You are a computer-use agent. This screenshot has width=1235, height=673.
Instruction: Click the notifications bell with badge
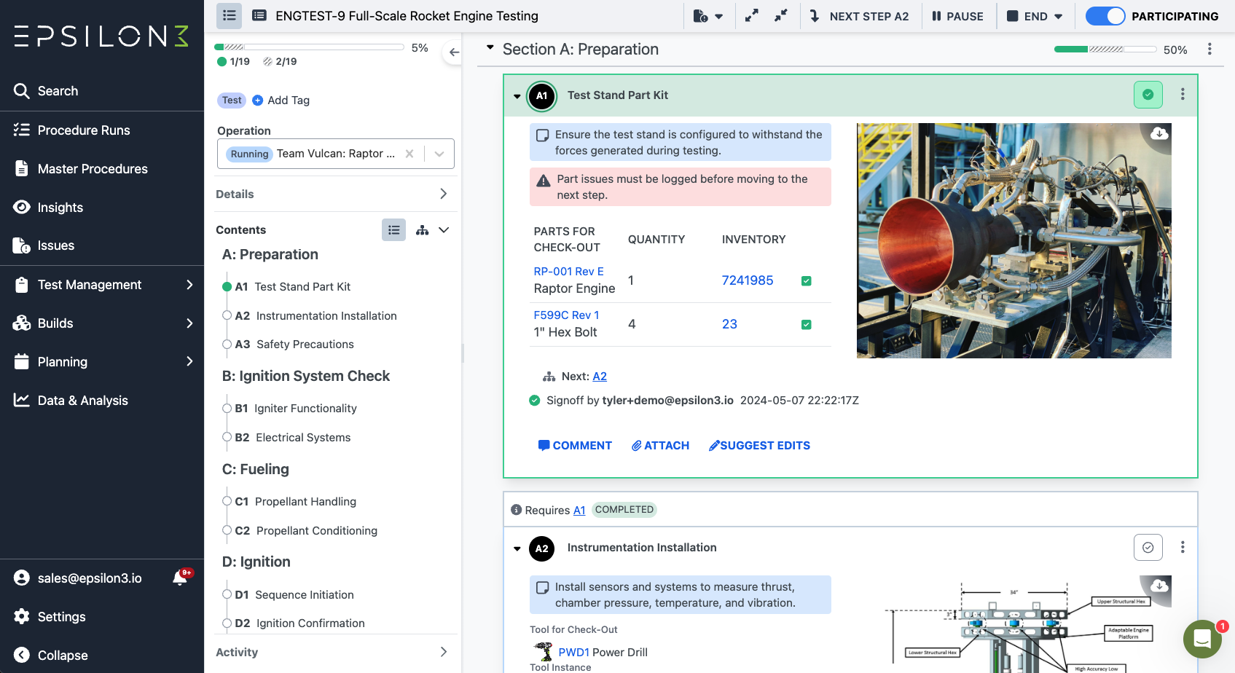click(179, 576)
